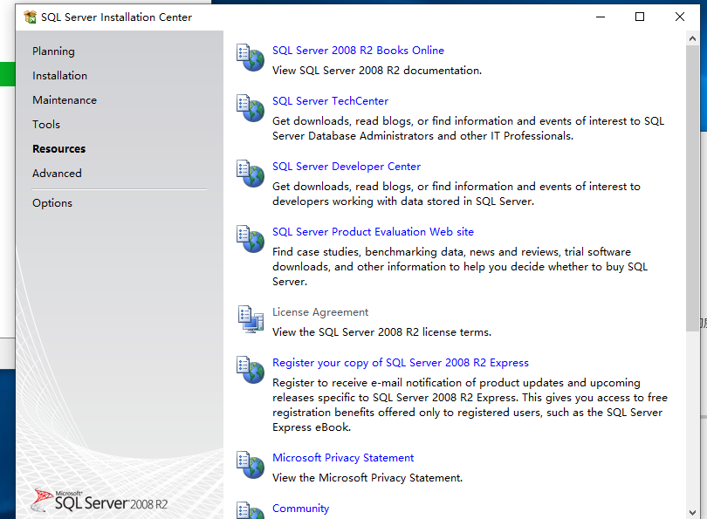The image size is (707, 519).
Task: Open the License Agreement link
Action: tap(320, 312)
